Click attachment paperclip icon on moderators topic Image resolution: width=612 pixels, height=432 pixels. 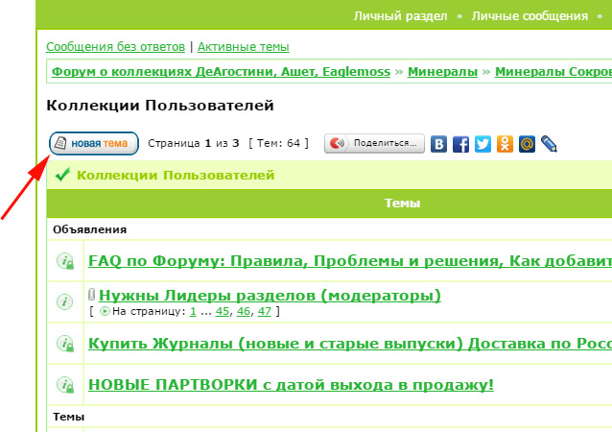click(x=92, y=295)
